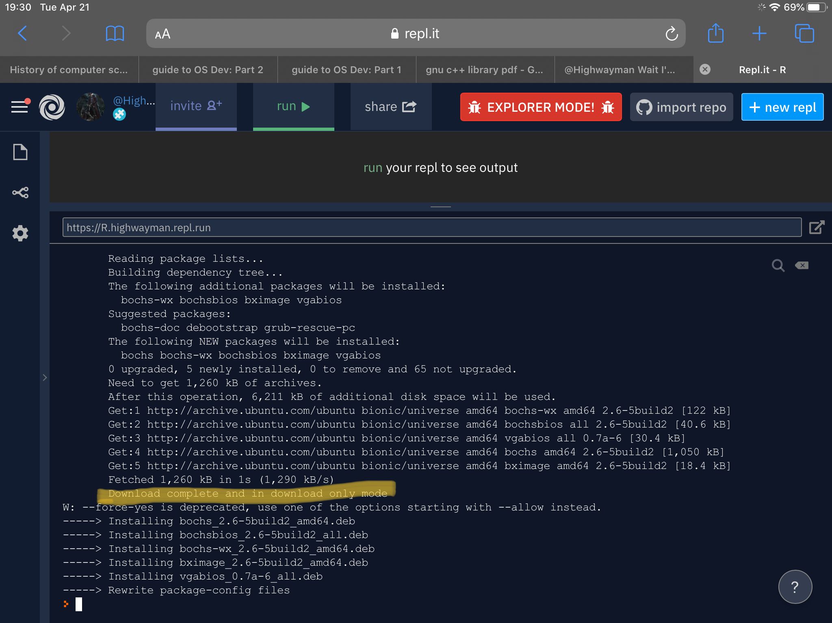This screenshot has width=832, height=623.
Task: Open the @High... username link
Action: (x=134, y=100)
